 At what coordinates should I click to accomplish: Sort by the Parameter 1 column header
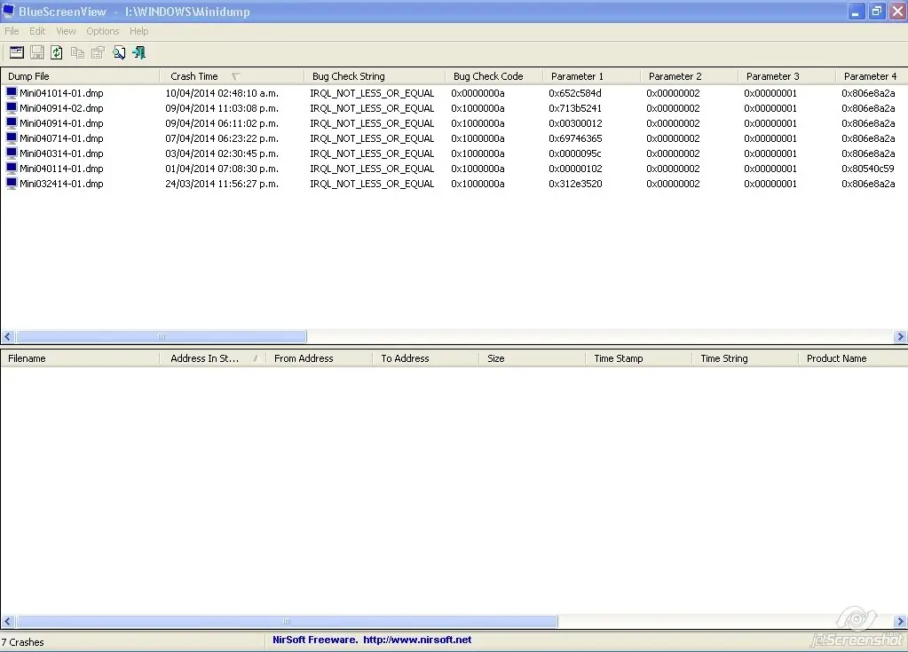pyautogui.click(x=592, y=76)
